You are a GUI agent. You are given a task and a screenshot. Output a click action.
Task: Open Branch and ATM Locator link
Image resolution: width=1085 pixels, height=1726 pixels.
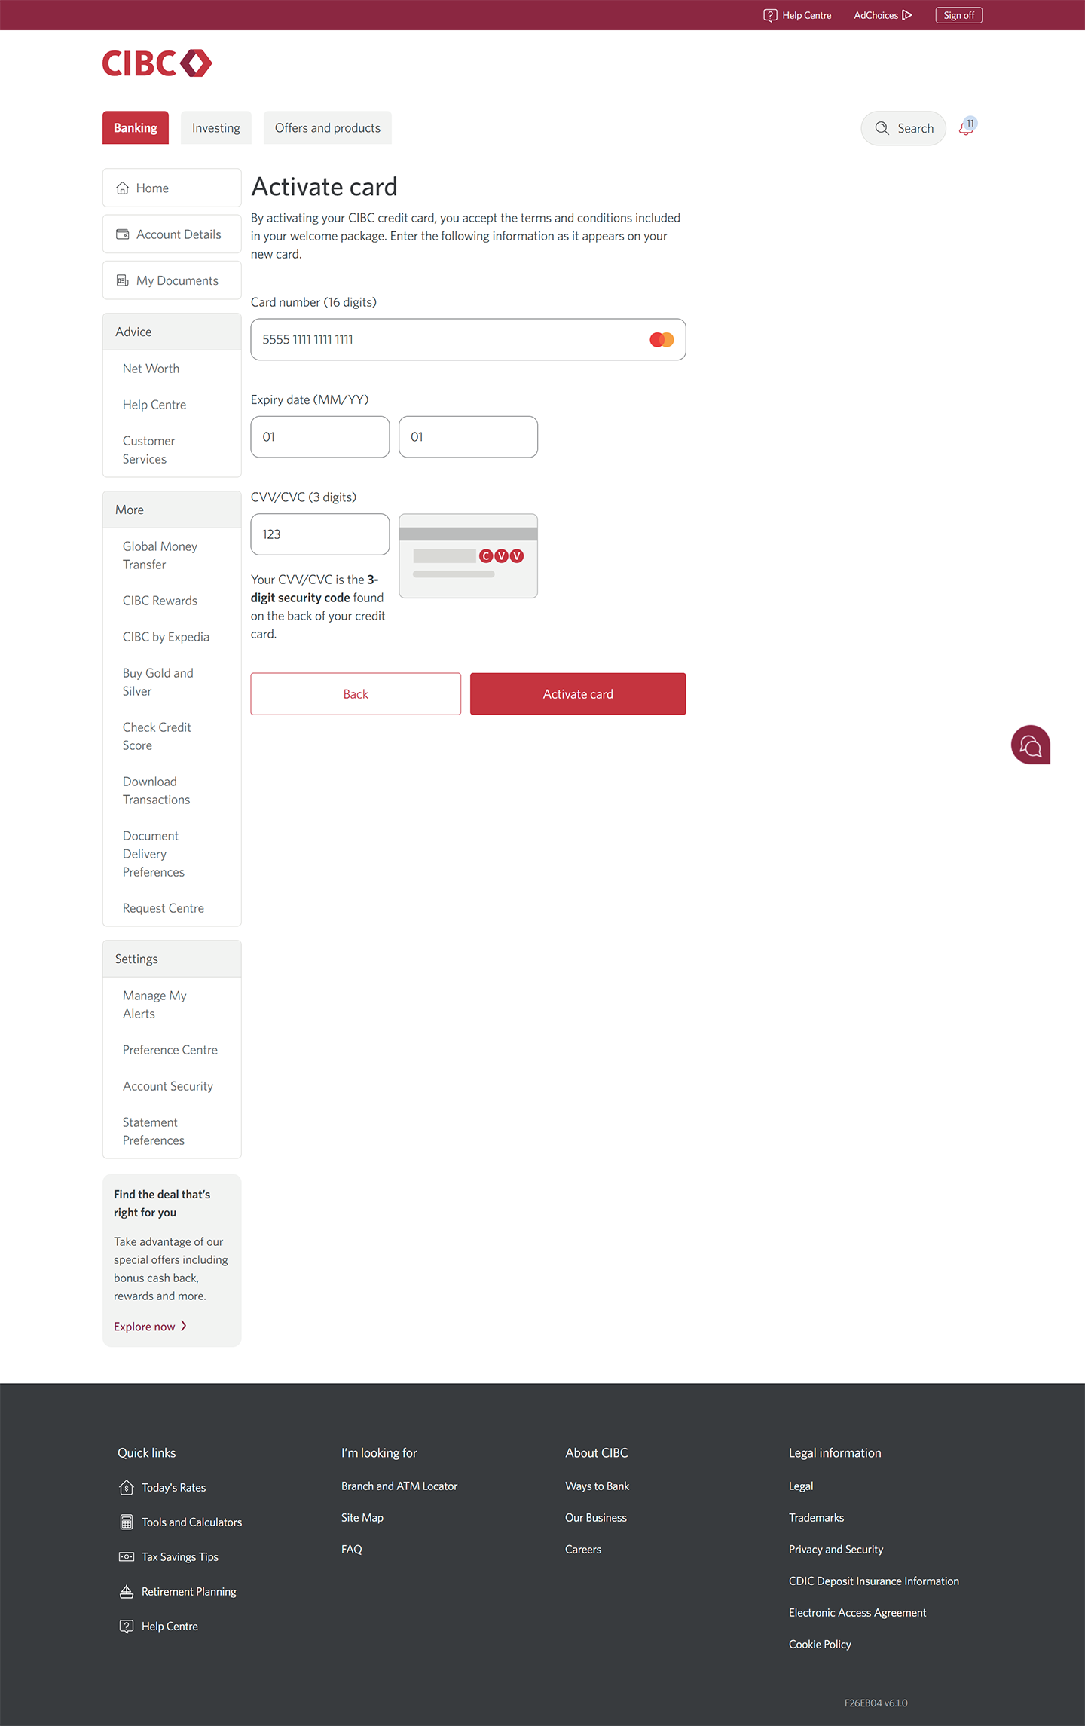tap(399, 1486)
